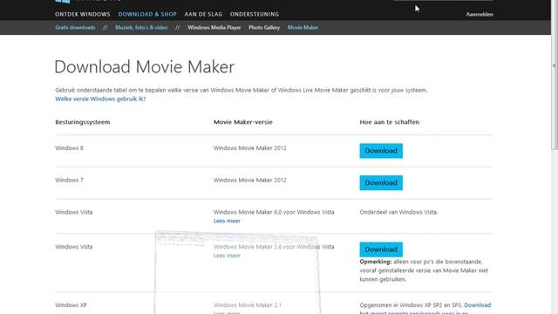558x314 pixels.
Task: Select the Photo Gallery tab
Action: tap(264, 27)
